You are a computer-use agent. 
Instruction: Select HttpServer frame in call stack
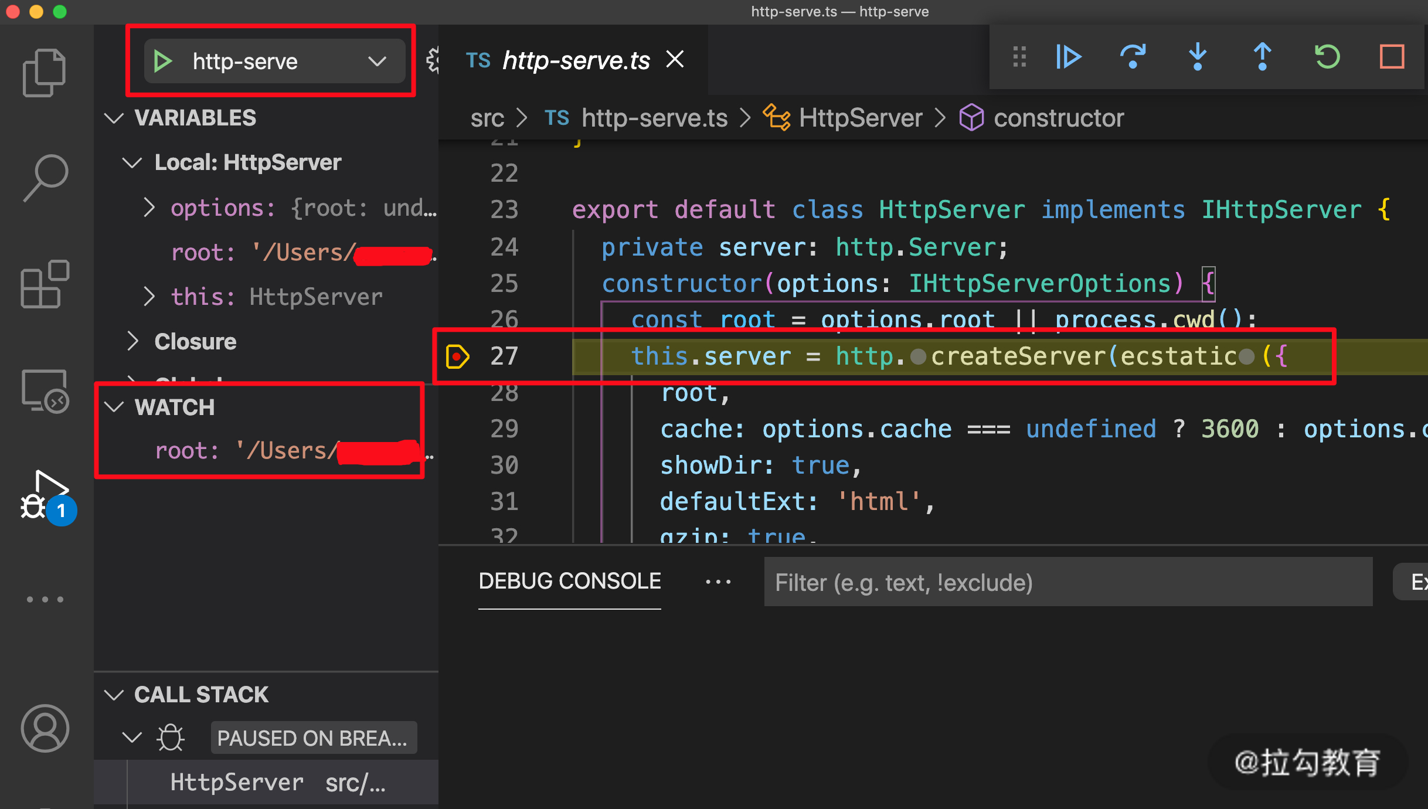pyautogui.click(x=237, y=782)
